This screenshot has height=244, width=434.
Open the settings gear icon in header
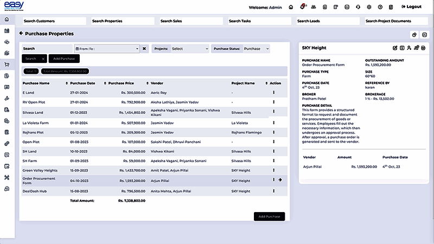coord(369,7)
